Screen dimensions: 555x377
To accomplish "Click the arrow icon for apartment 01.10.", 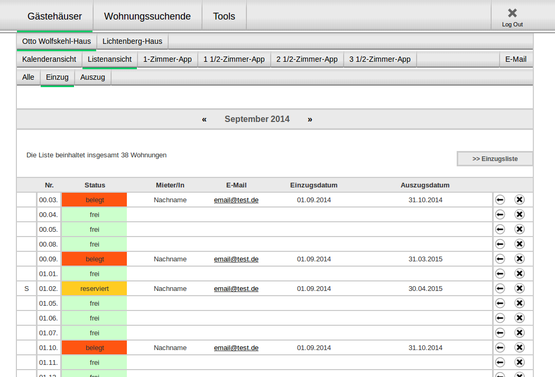I will coord(500,347).
